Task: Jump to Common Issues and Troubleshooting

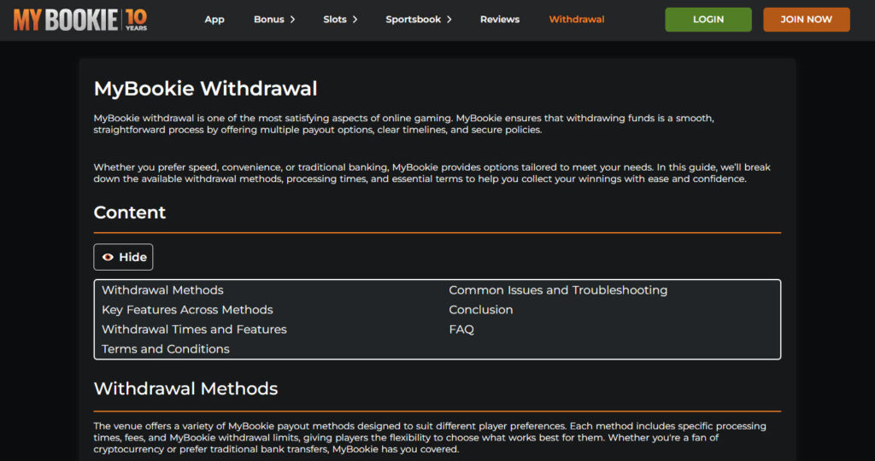Action: click(x=558, y=290)
